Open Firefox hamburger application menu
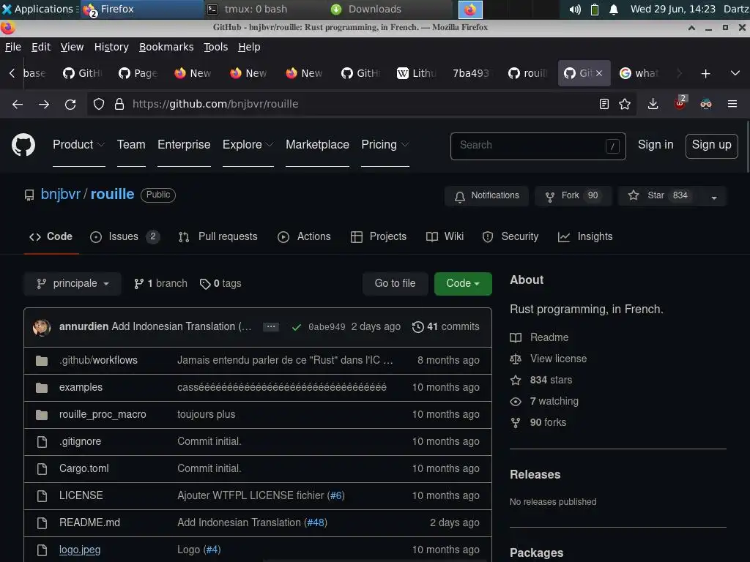This screenshot has height=562, width=750. (732, 104)
